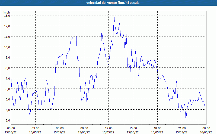The width and height of the screenshot is (217, 135).
Task: Click the 09:00 time axis label
Action: [x=84, y=129]
